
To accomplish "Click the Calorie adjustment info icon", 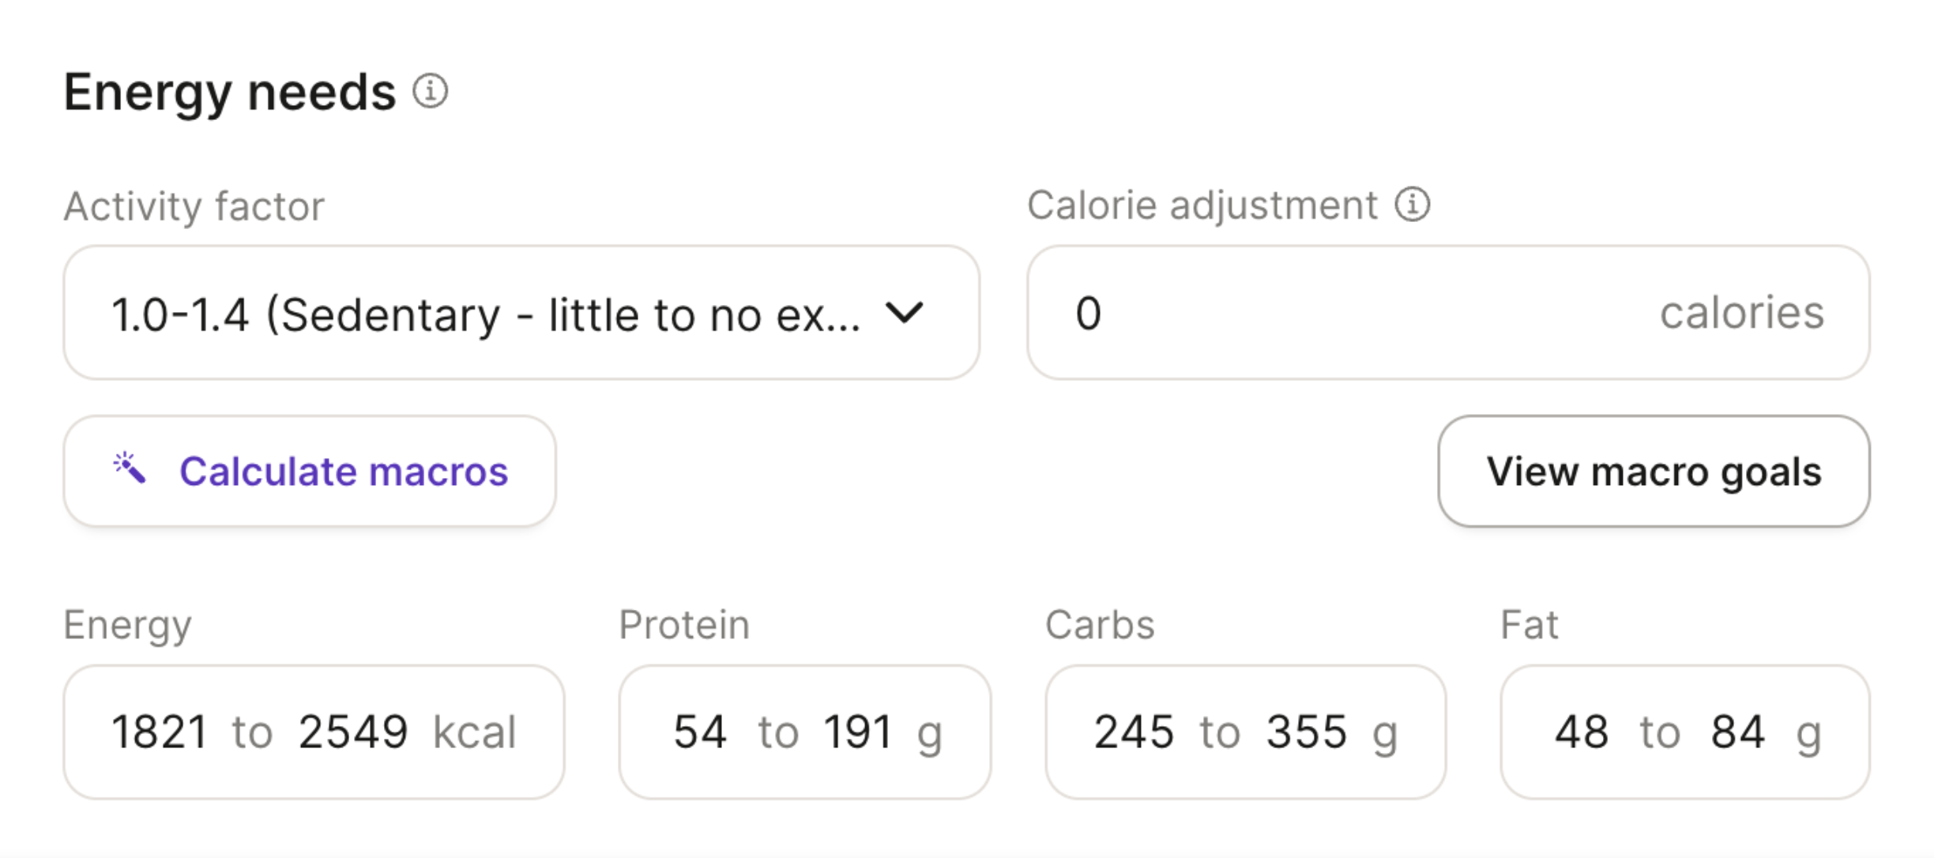I will pos(1412,205).
